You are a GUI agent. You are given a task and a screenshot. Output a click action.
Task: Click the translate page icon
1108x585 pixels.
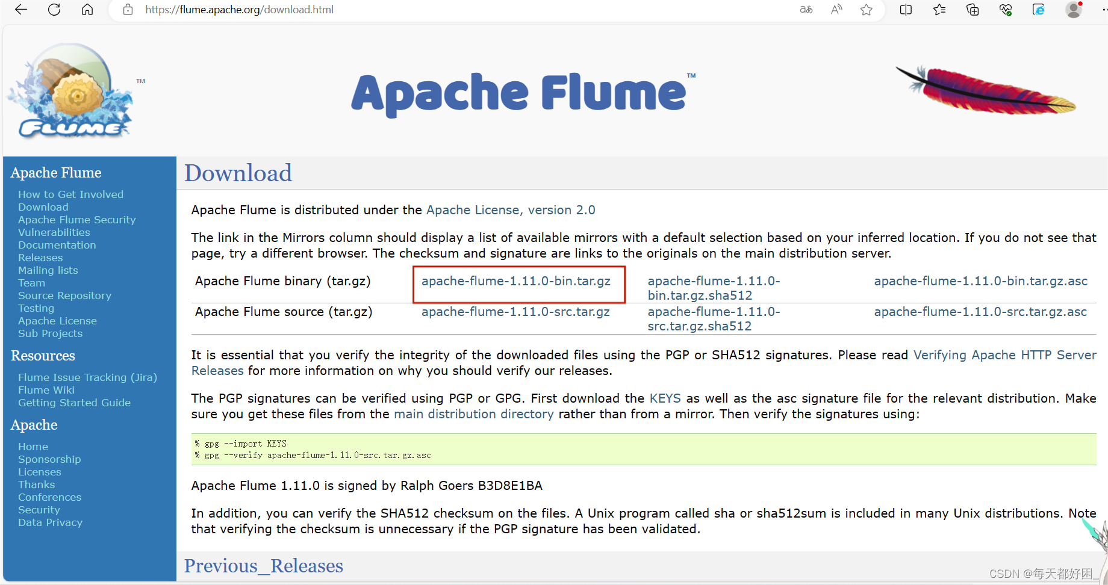pyautogui.click(x=806, y=10)
